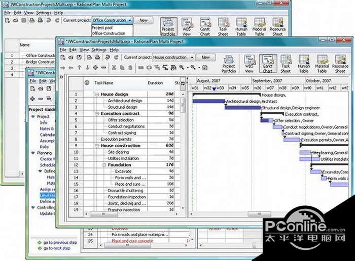Viewport: 355px width, 261px height.
Task: Open View menu in front window
Action: click(84, 50)
